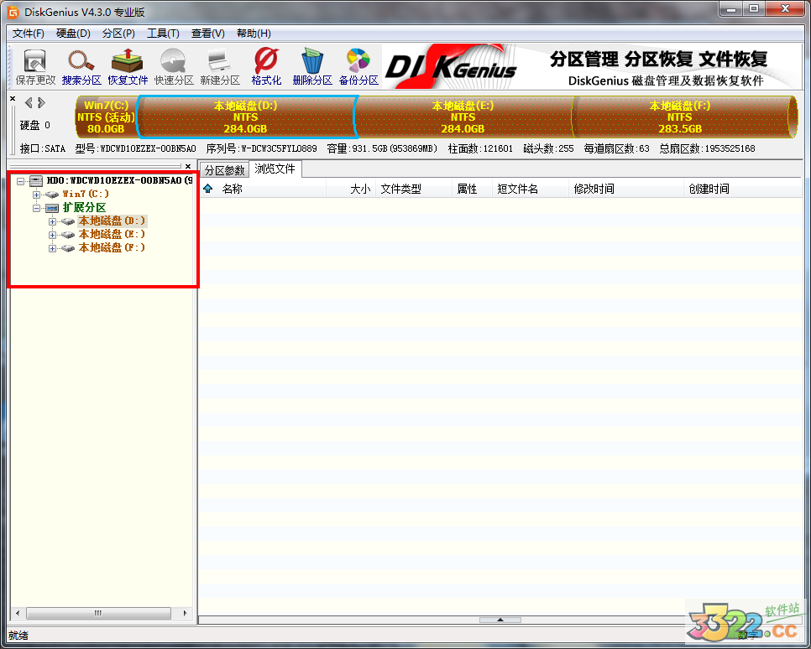
Task: Sort by the 修改时间 column header
Action: pyautogui.click(x=625, y=189)
